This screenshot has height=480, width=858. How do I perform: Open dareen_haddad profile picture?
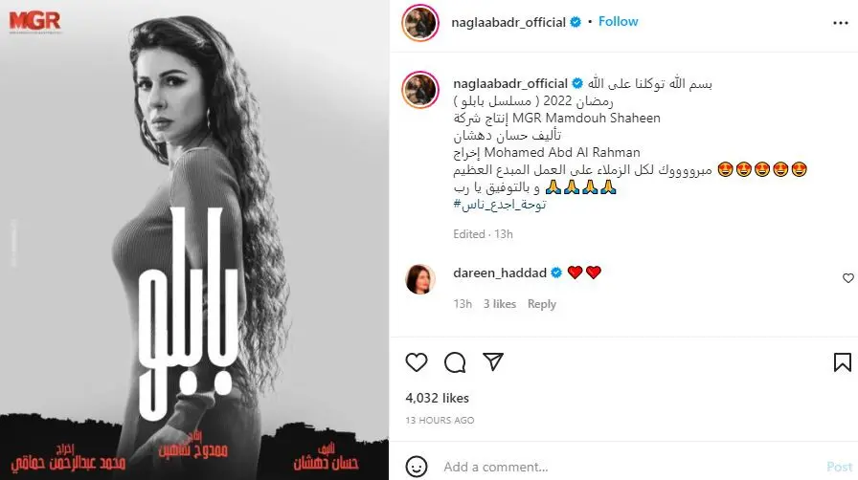(x=420, y=279)
